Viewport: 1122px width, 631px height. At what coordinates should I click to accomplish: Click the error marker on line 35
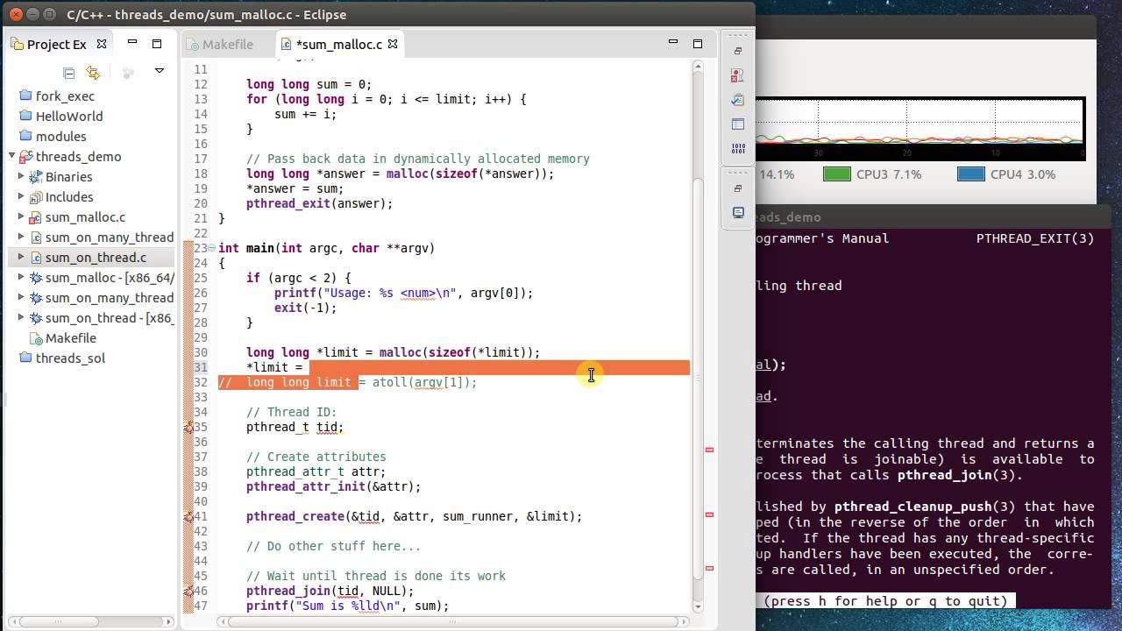pos(188,428)
